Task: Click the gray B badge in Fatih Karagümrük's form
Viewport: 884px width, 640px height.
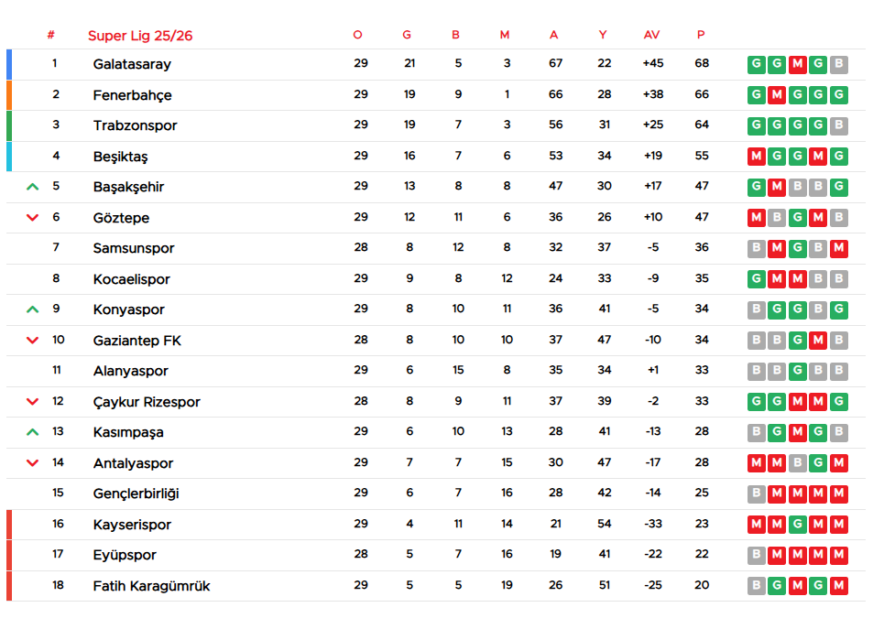Action: [x=756, y=586]
